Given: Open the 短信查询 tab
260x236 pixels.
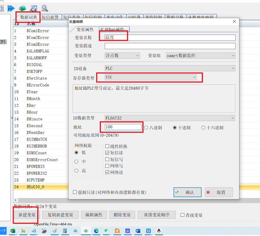Looking at the screenshot, I should (x=72, y=17).
